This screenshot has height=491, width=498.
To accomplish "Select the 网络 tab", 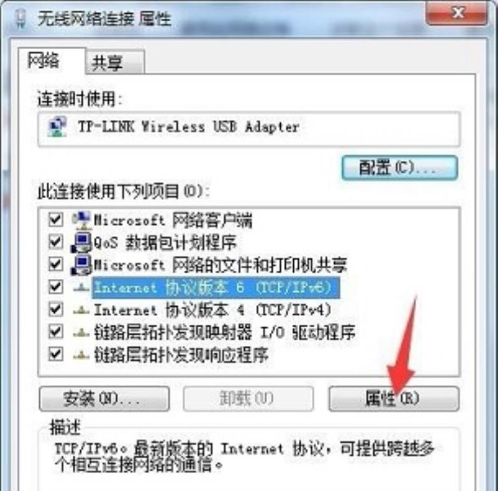I will point(52,60).
